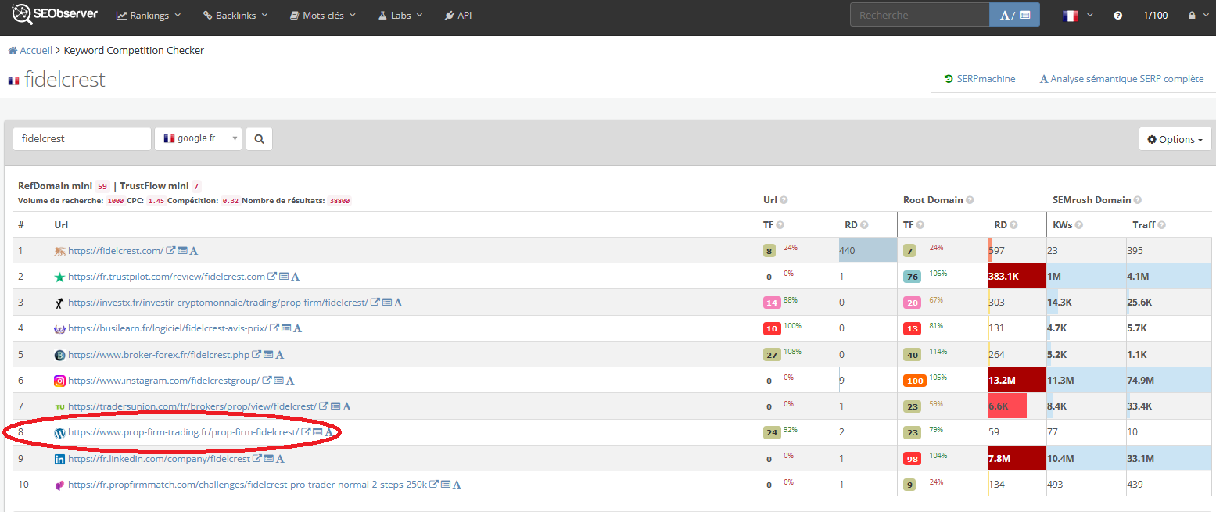Click the semantic A icon on linkedin row
The width and height of the screenshot is (1216, 512).
tap(280, 459)
